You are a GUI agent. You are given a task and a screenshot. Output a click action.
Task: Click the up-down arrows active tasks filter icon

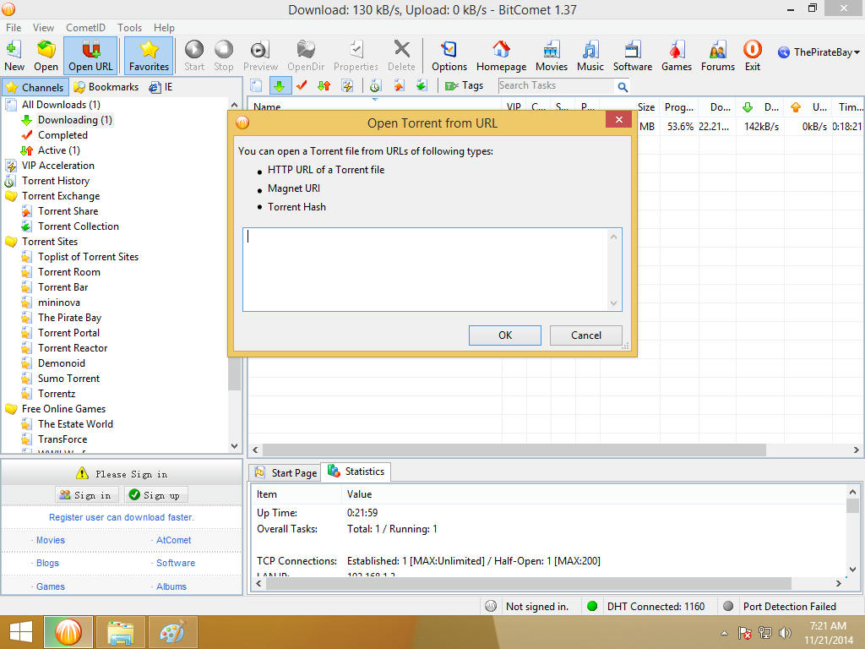pyautogui.click(x=324, y=85)
